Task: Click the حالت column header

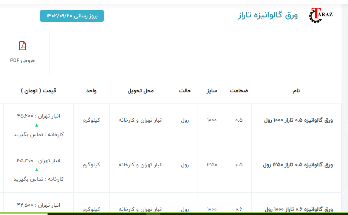Action: [x=185, y=91]
